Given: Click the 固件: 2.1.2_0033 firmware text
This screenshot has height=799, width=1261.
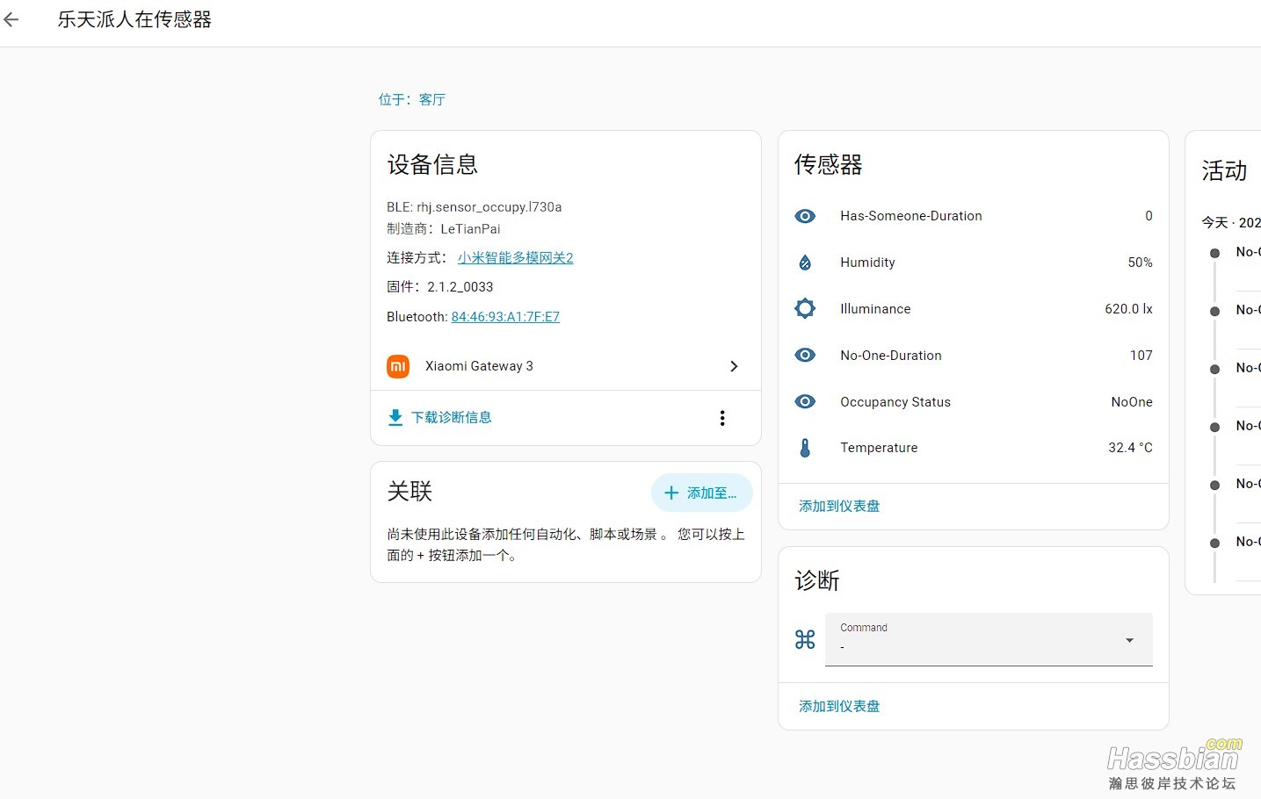Looking at the screenshot, I should [440, 287].
